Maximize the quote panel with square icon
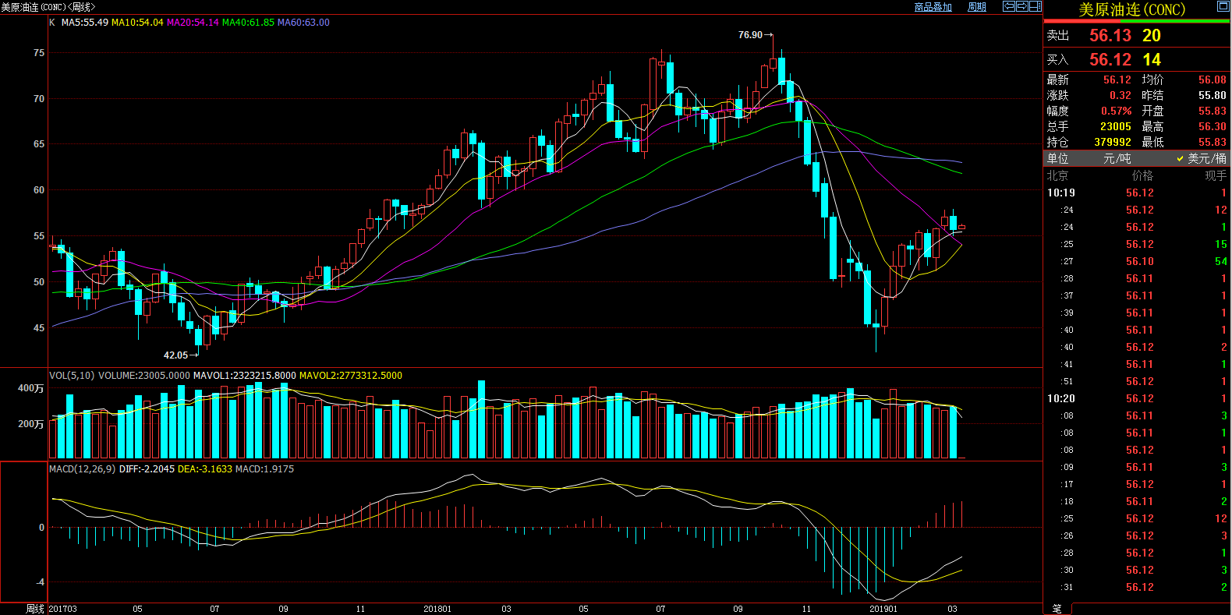 point(1223,6)
